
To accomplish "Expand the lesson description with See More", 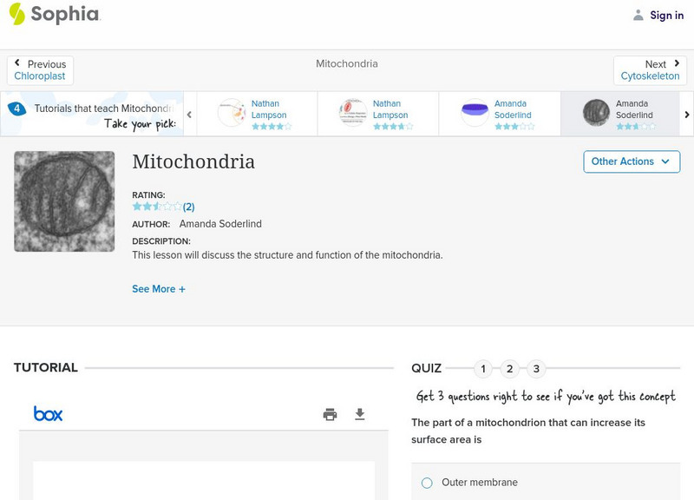I will (159, 288).
